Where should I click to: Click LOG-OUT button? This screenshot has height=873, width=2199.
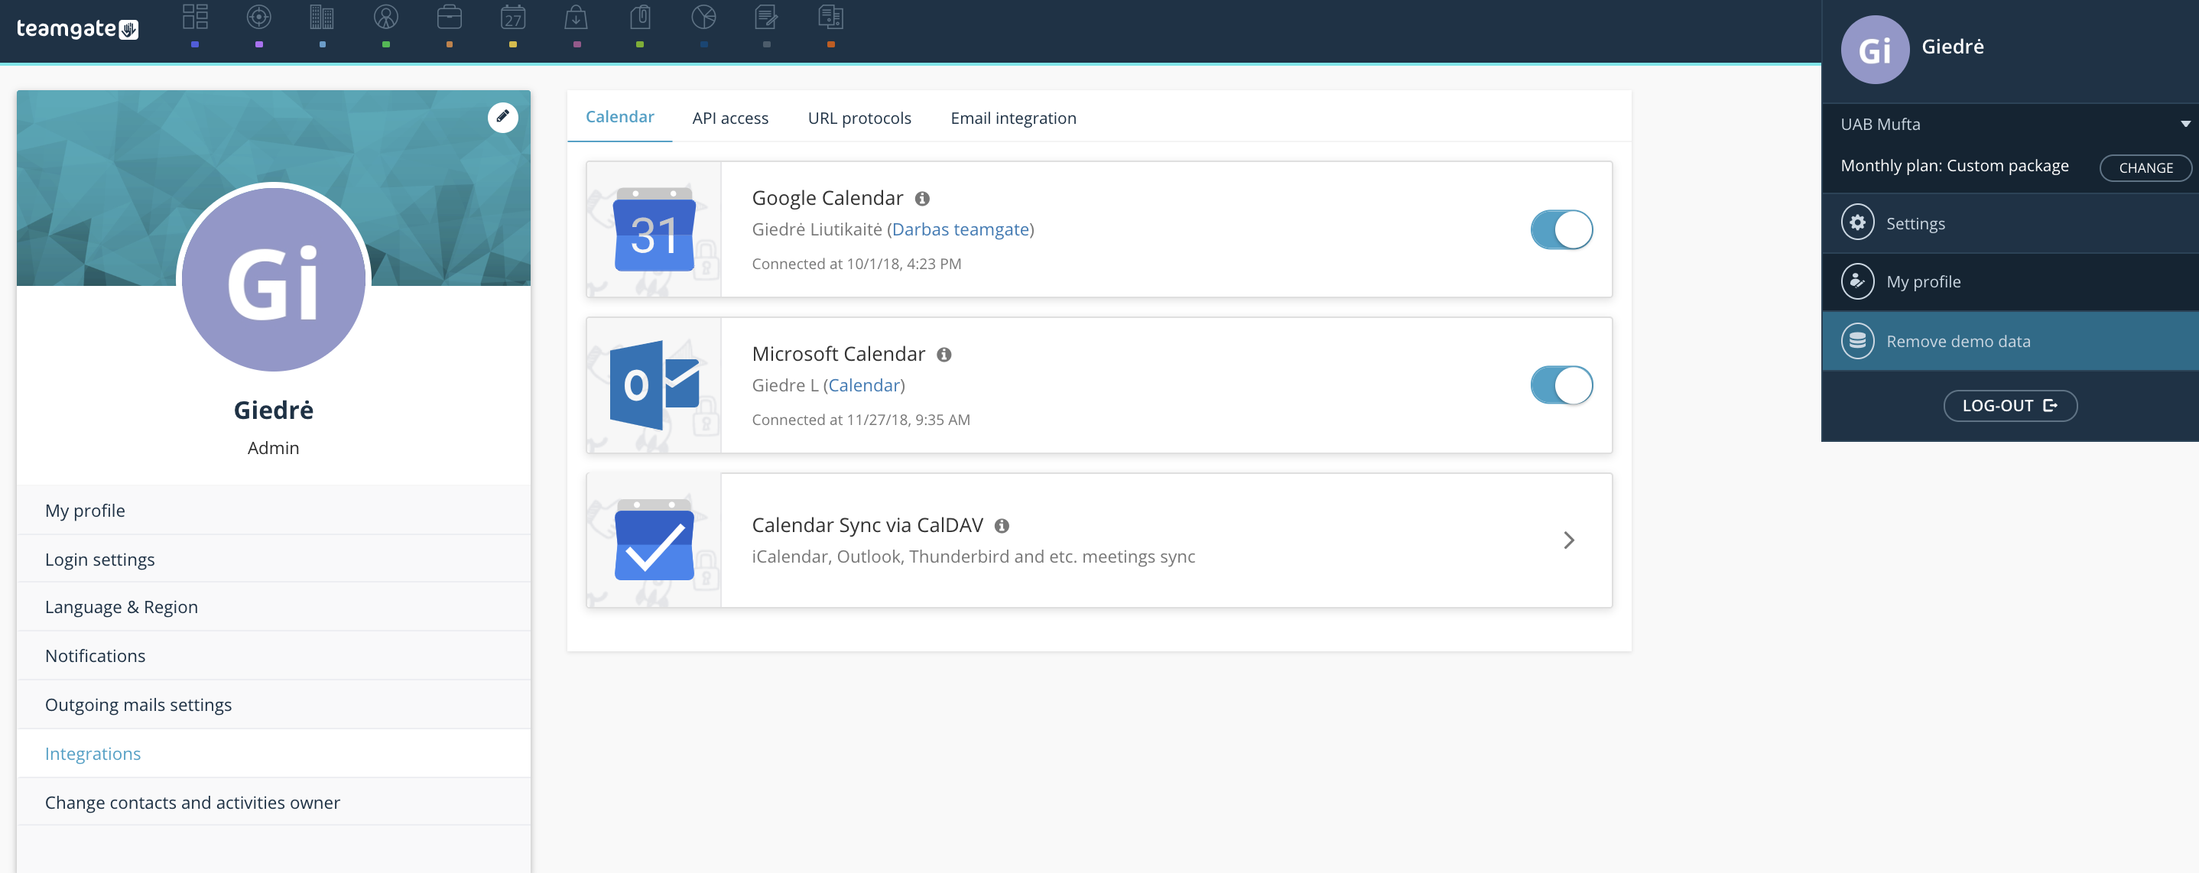point(2009,405)
